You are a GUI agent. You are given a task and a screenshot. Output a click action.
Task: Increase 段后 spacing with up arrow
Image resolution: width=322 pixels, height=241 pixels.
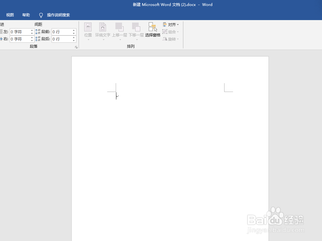pyautogui.click(x=74, y=38)
